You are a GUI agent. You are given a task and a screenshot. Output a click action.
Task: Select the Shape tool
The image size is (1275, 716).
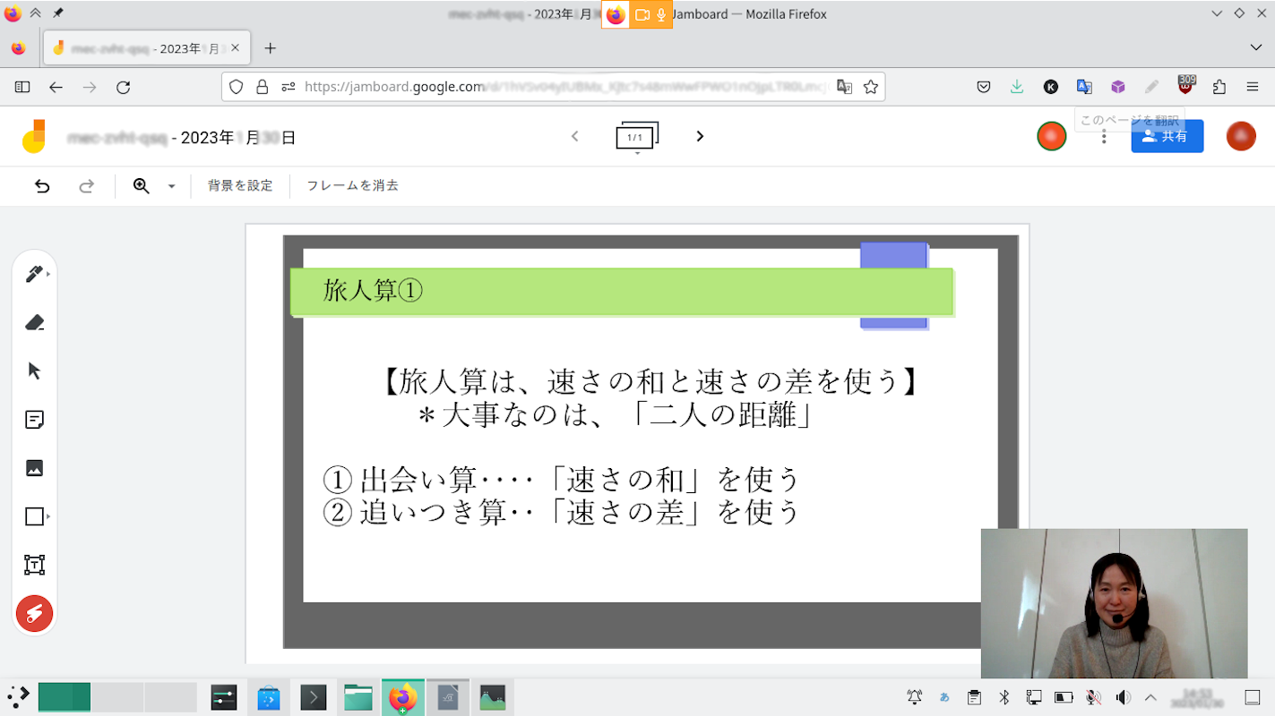click(34, 516)
